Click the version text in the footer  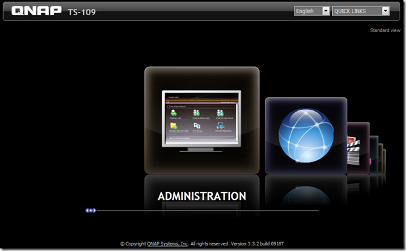(x=257, y=243)
